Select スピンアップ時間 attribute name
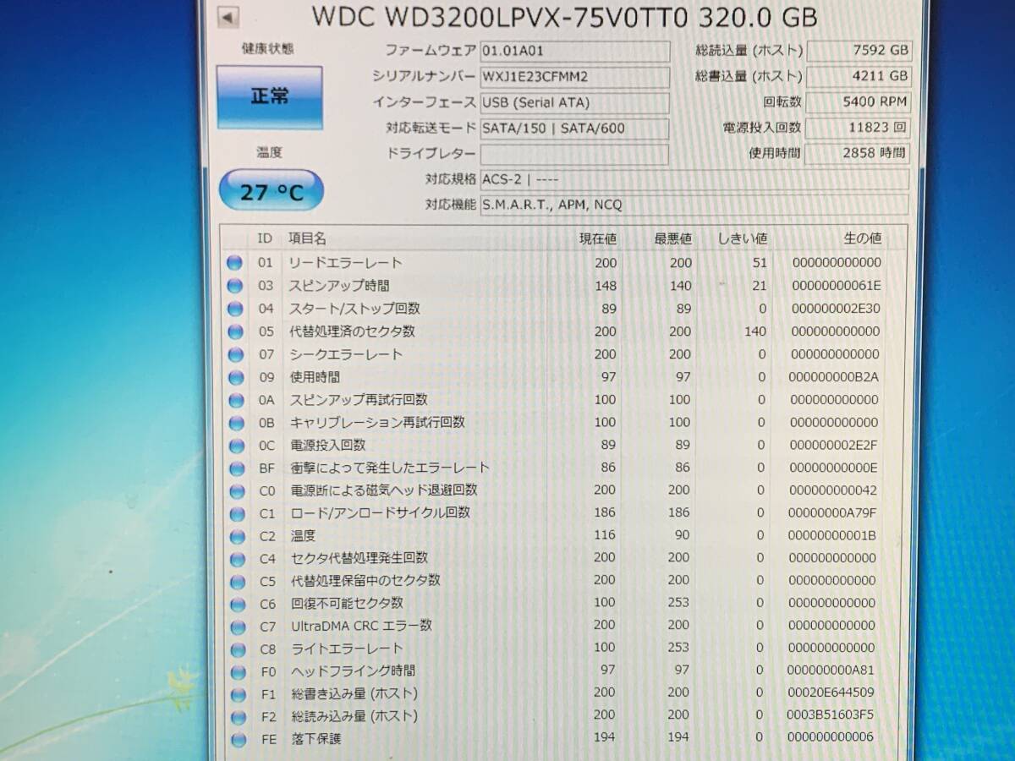Image resolution: width=1015 pixels, height=761 pixels. (x=339, y=286)
